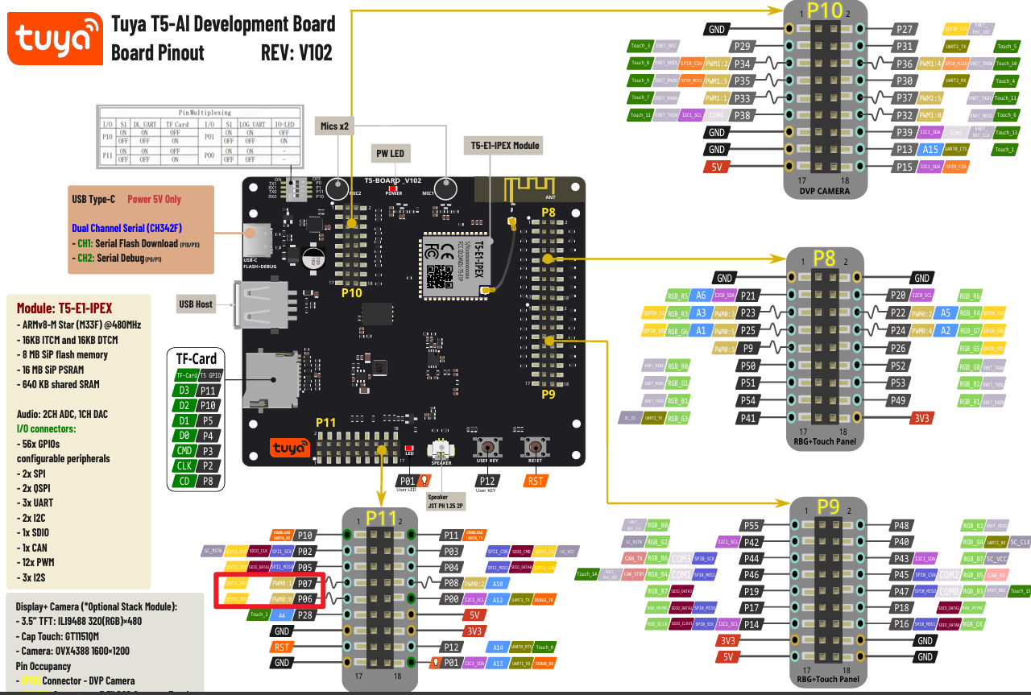Screen dimensions: 1031x695
Task: Click the green 'CLK' tag in TF-Card list
Action: [x=183, y=466]
